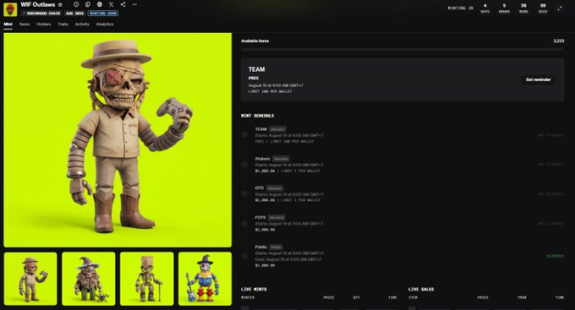The height and width of the screenshot is (310, 575).
Task: Open the Activity tab
Action: coord(82,24)
